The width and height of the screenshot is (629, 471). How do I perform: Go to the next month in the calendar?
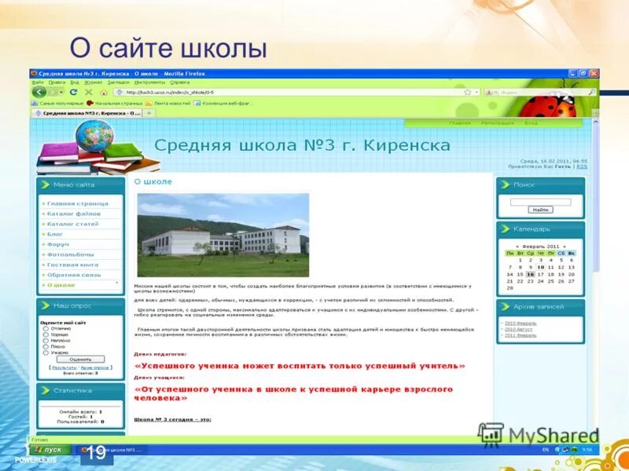(x=565, y=246)
